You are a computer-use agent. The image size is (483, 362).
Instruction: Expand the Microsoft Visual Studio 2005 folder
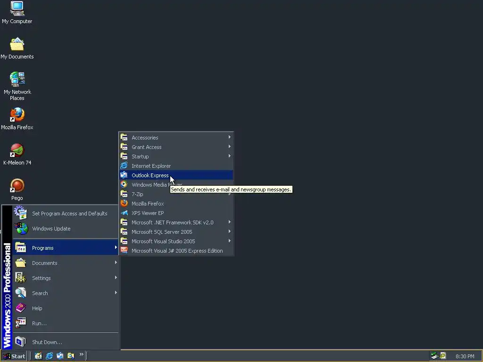(x=176, y=241)
